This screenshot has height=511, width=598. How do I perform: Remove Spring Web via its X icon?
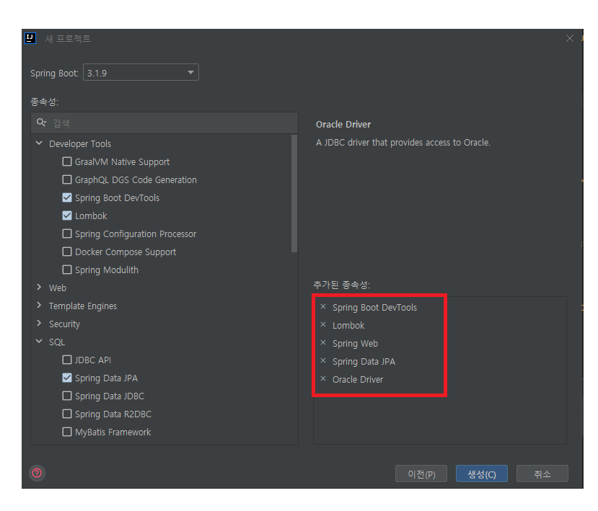coord(323,342)
